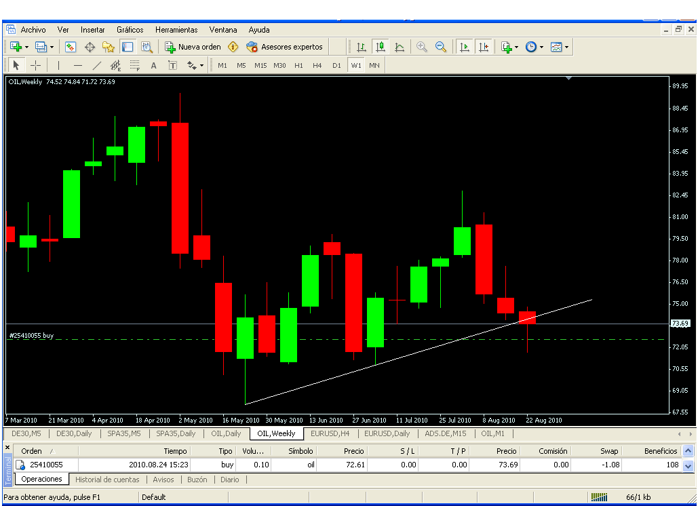700x506 pixels.
Task: Click the Zoom In magnifier
Action: [x=421, y=46]
